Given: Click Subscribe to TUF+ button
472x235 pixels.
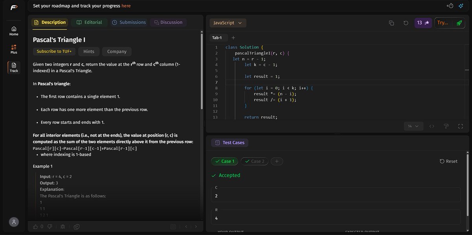Looking at the screenshot, I should pos(54,51).
